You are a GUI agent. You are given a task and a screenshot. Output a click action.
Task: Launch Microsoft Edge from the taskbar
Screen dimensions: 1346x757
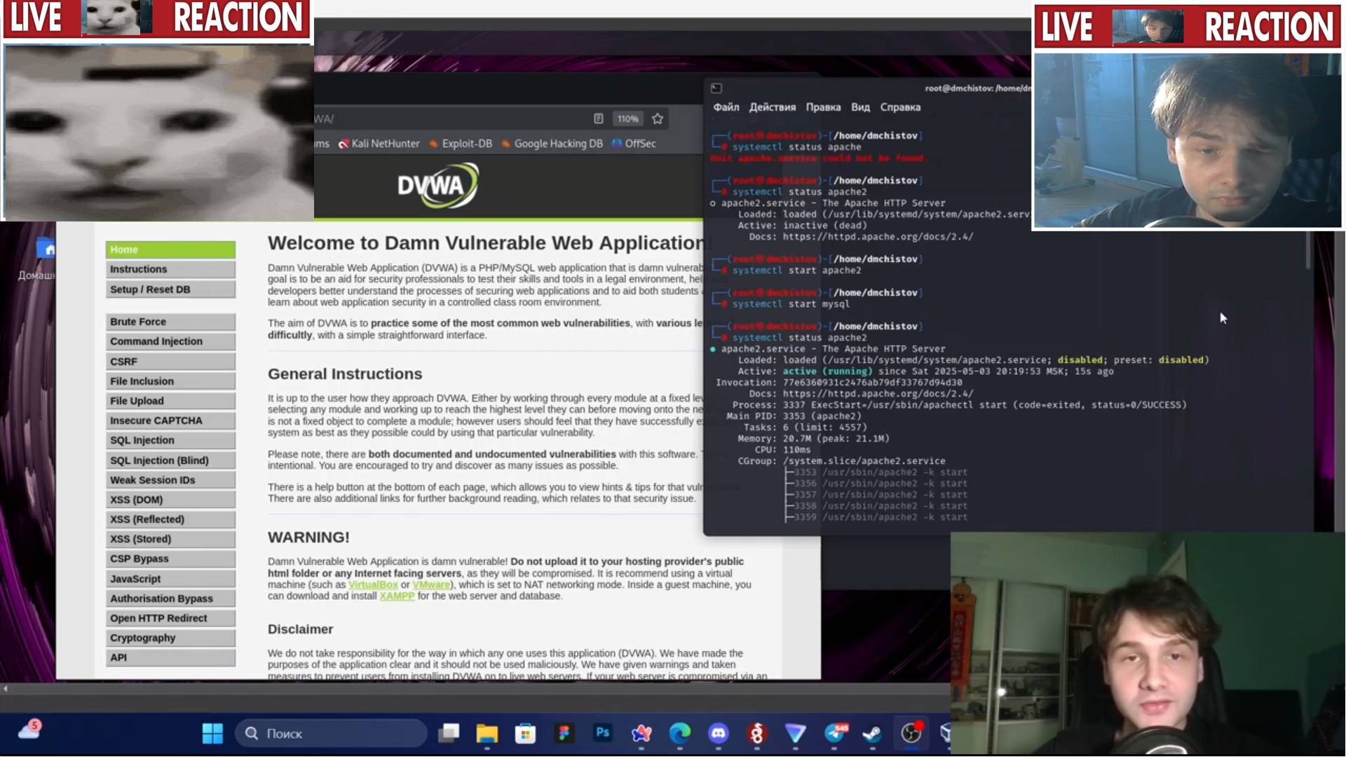[679, 734]
